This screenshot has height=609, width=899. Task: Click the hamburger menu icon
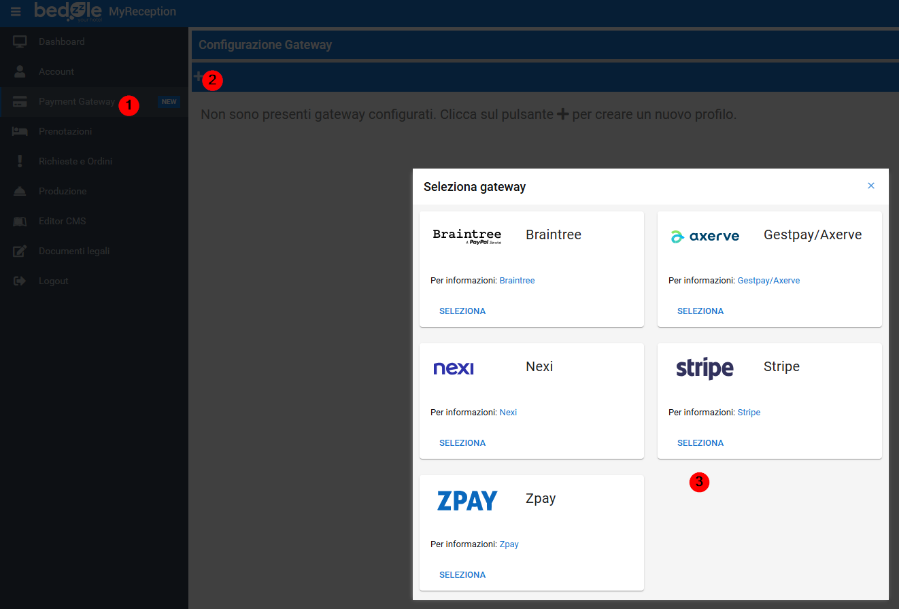coord(16,12)
